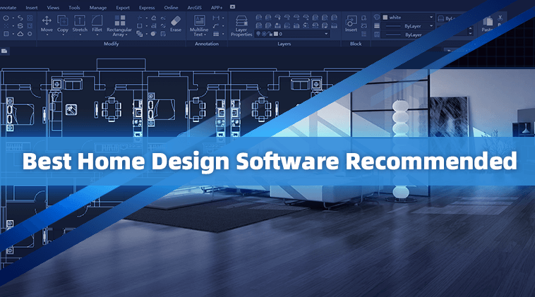Click 'Best Home Design Software Recommended' banner text

point(270,162)
